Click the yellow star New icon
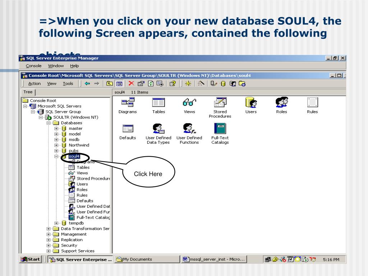Viewport: 368px width, 276px height. click(x=188, y=83)
